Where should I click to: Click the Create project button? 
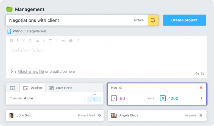(x=184, y=20)
